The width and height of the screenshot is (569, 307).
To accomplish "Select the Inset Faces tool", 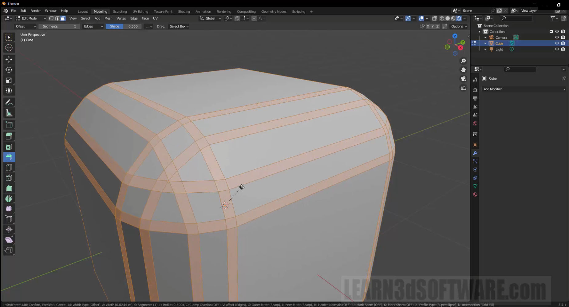I will pyautogui.click(x=9, y=147).
